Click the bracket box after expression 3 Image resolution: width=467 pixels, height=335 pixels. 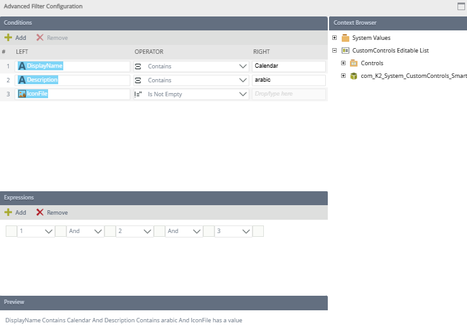pyautogui.click(x=258, y=231)
